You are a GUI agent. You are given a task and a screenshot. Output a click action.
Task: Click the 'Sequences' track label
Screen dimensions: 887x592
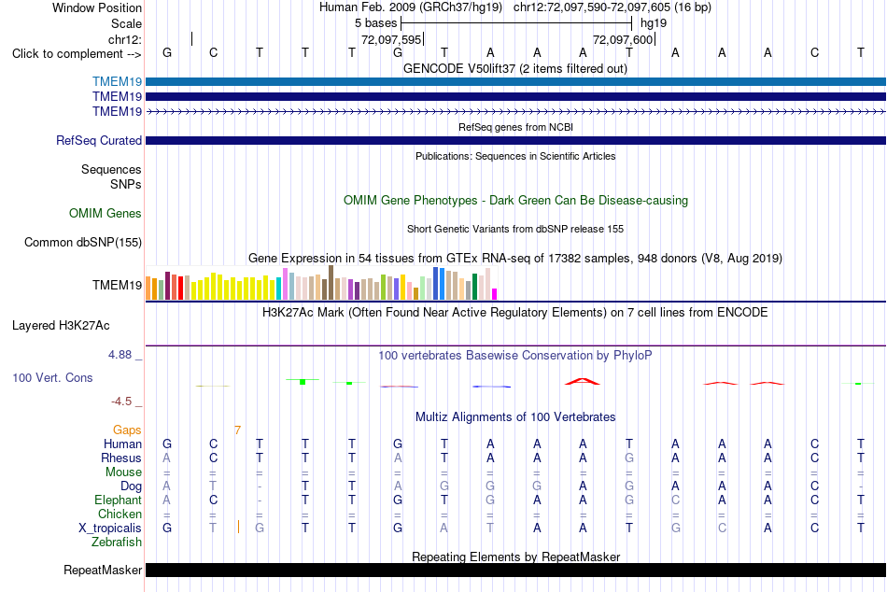(x=111, y=169)
